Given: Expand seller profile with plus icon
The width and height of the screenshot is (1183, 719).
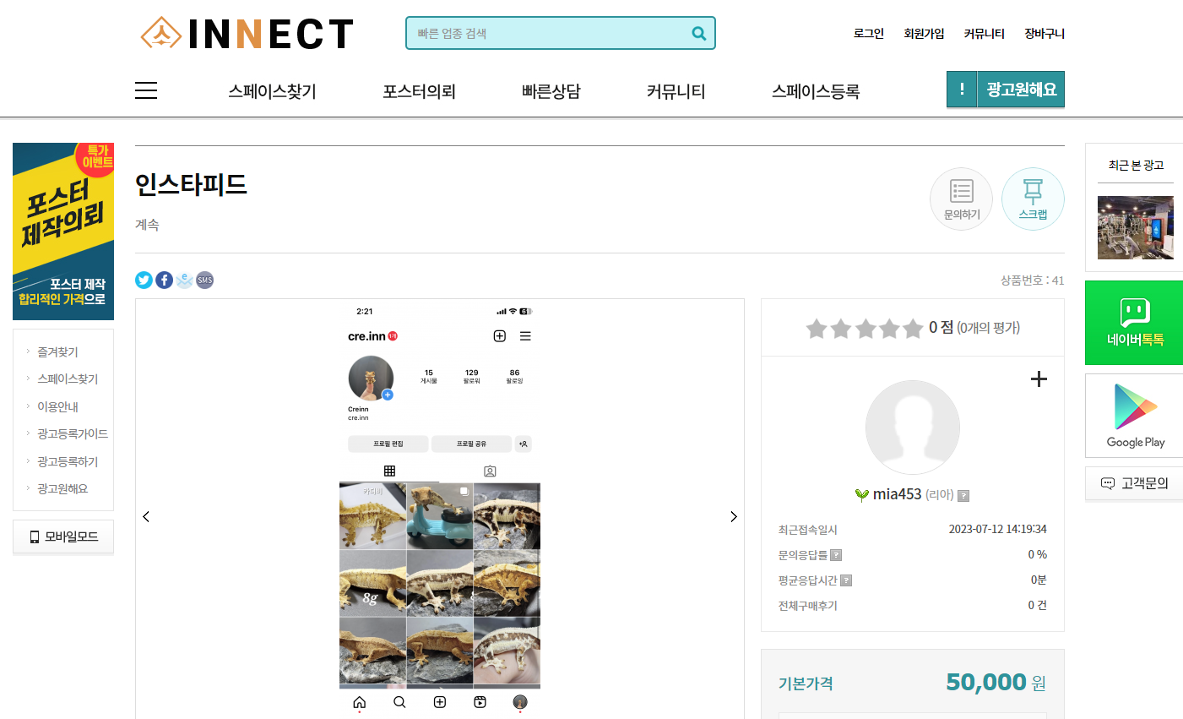Looking at the screenshot, I should point(1039,379).
